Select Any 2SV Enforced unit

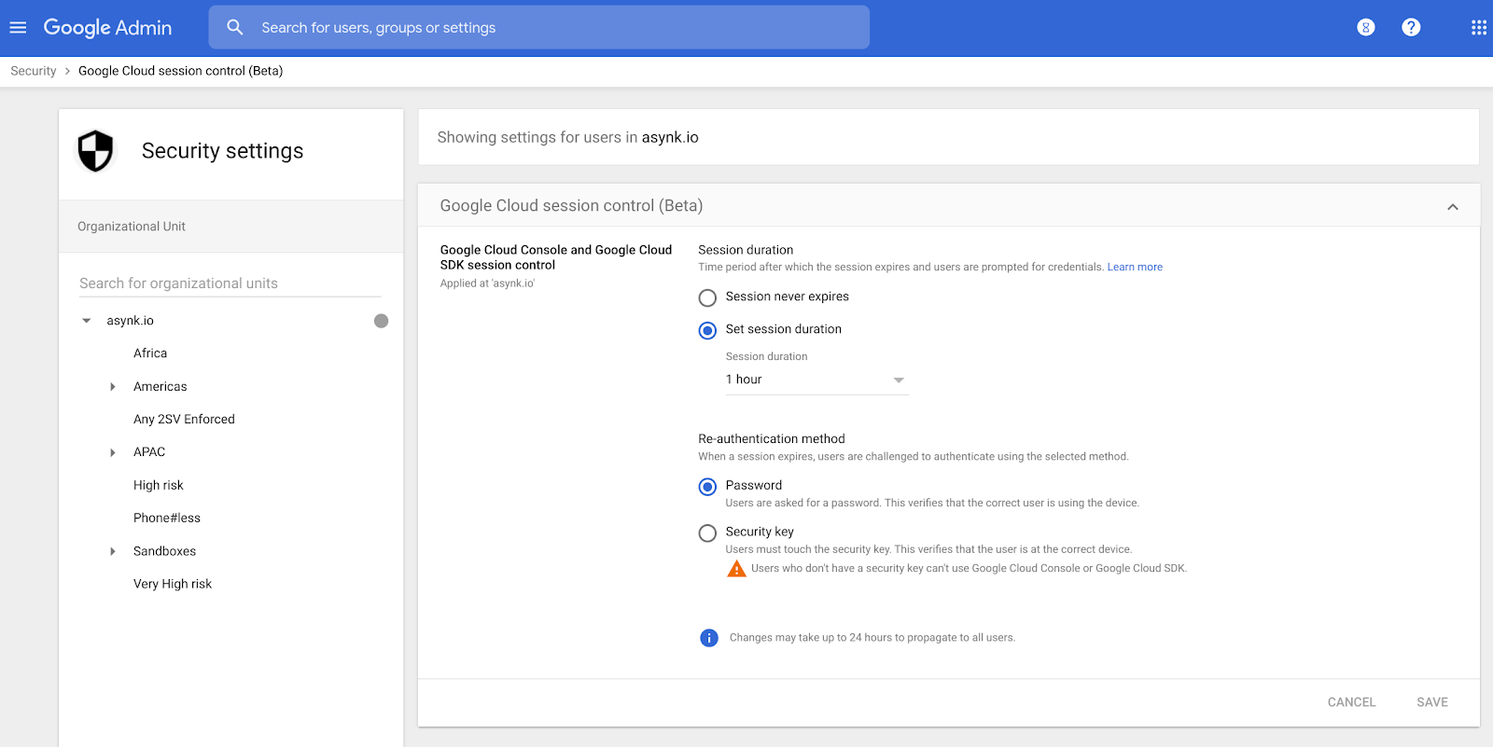184,420
